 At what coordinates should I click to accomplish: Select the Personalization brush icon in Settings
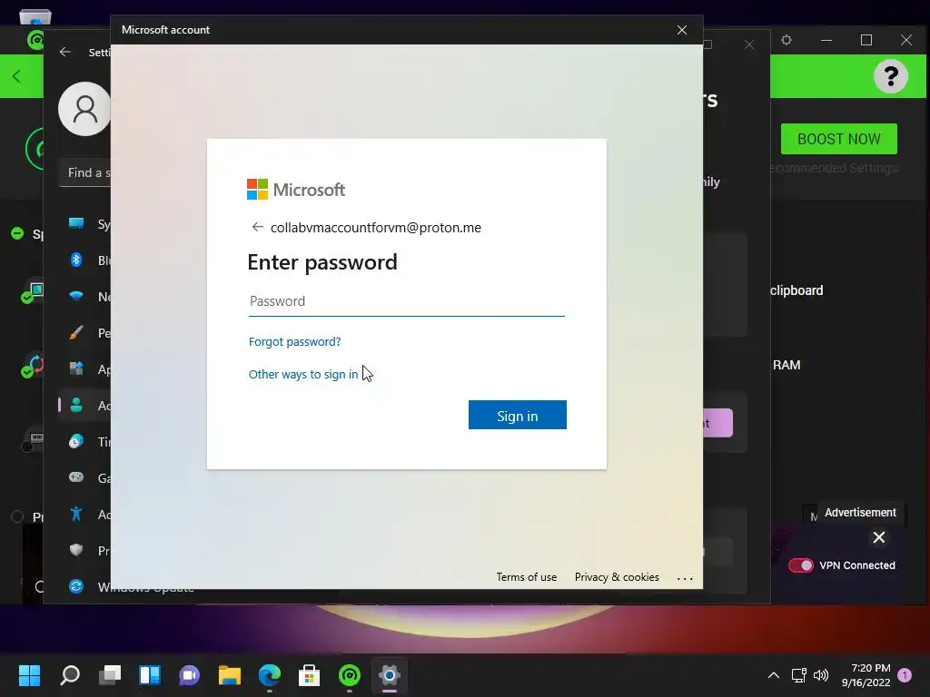click(x=76, y=332)
